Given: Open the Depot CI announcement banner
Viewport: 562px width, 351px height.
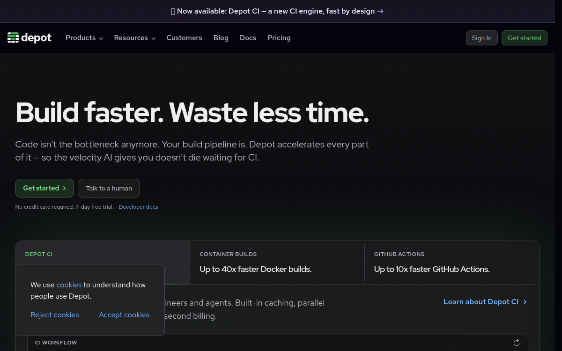Looking at the screenshot, I should coord(277,11).
